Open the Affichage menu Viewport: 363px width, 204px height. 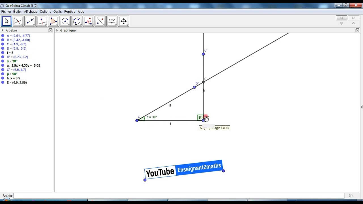31,12
